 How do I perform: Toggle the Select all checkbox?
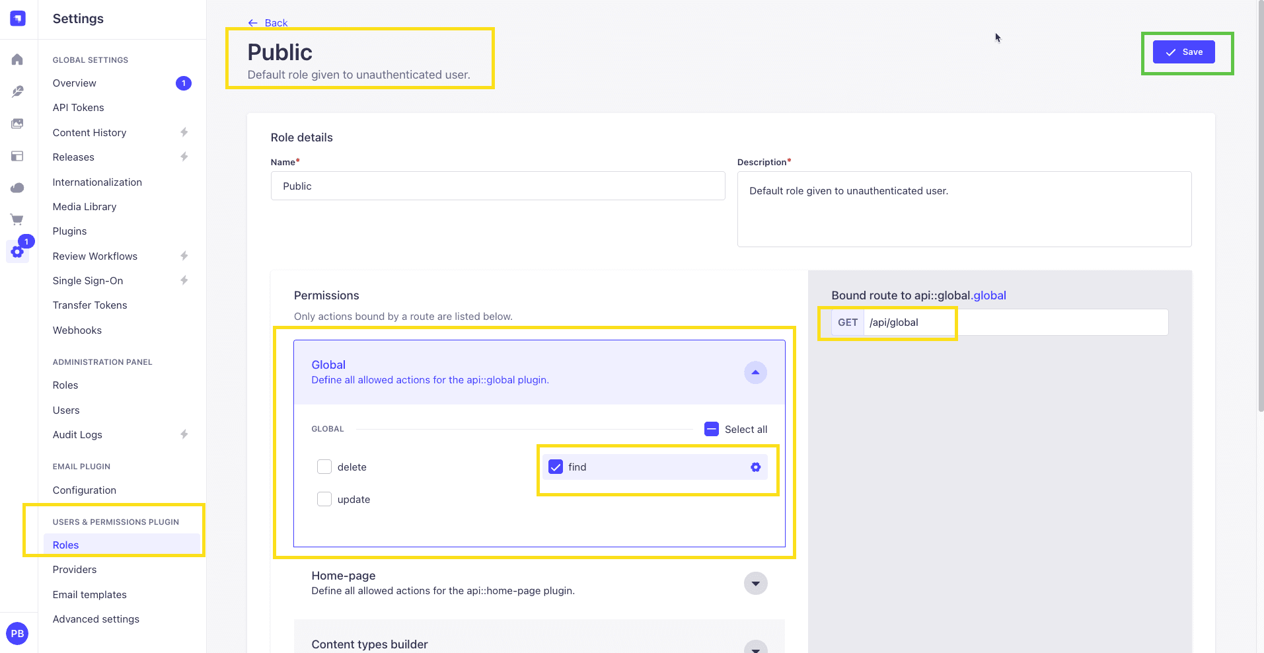tap(712, 430)
